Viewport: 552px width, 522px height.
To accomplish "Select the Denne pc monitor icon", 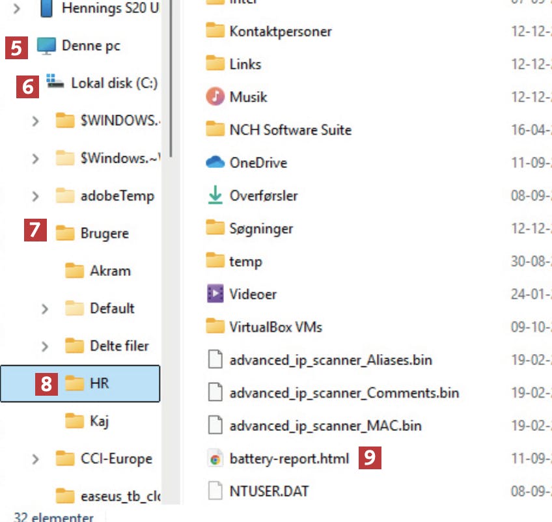I will pos(46,46).
